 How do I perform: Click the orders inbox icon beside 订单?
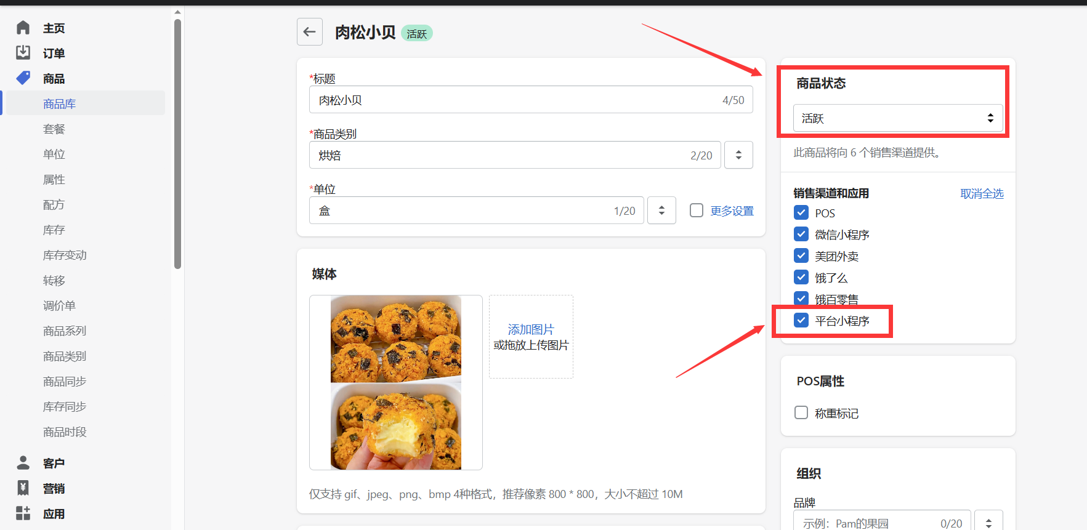pos(23,53)
